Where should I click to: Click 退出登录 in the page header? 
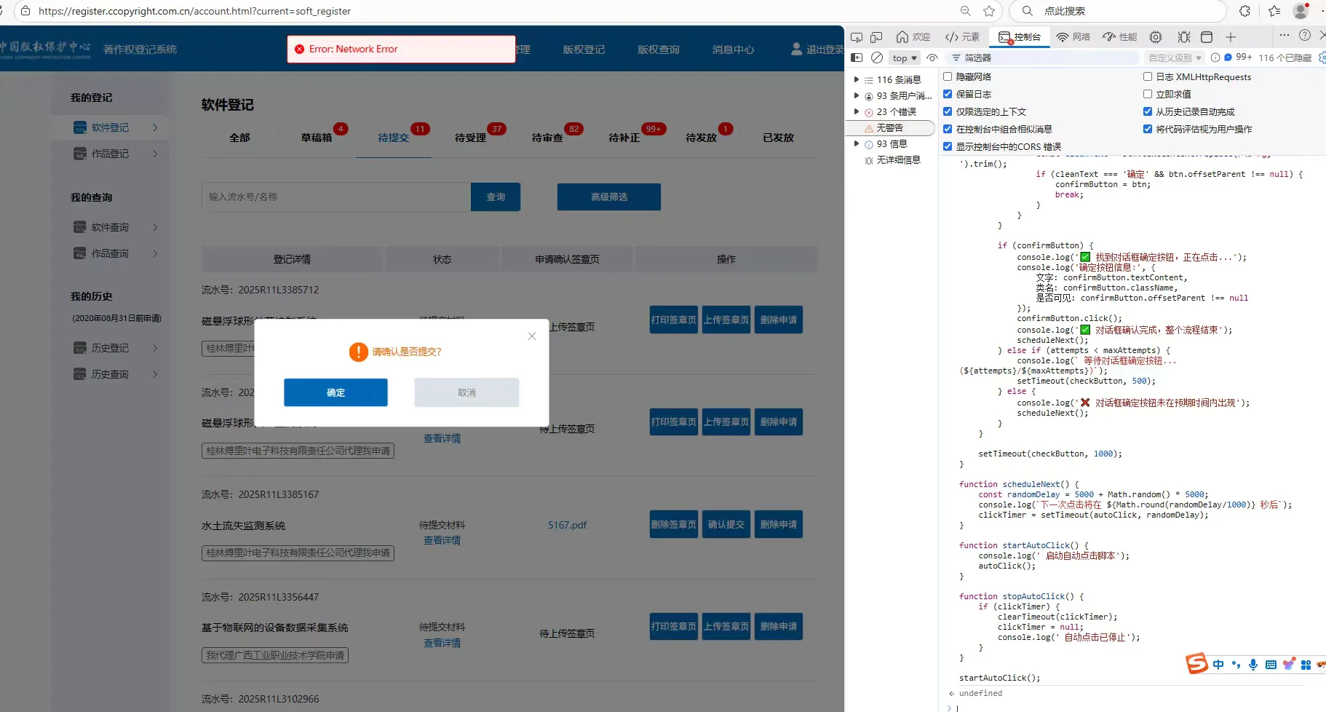tap(817, 50)
